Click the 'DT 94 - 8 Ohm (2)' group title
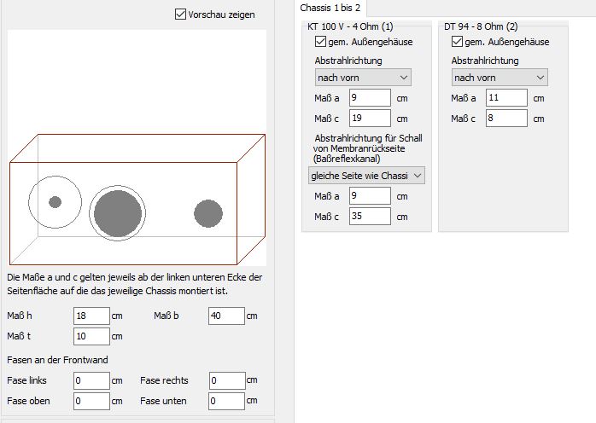Image resolution: width=596 pixels, height=423 pixels. [481, 26]
